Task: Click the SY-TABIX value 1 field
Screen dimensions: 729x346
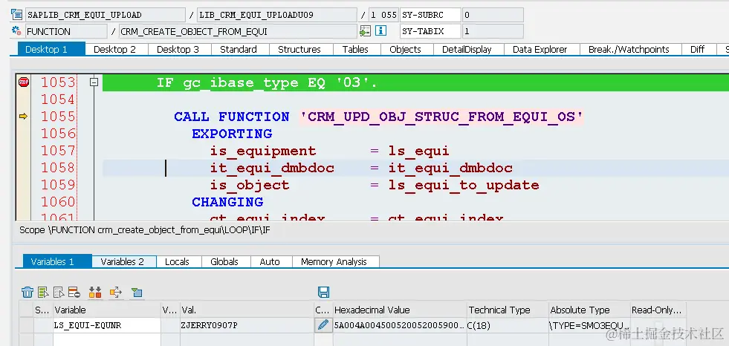Action: pos(493,31)
